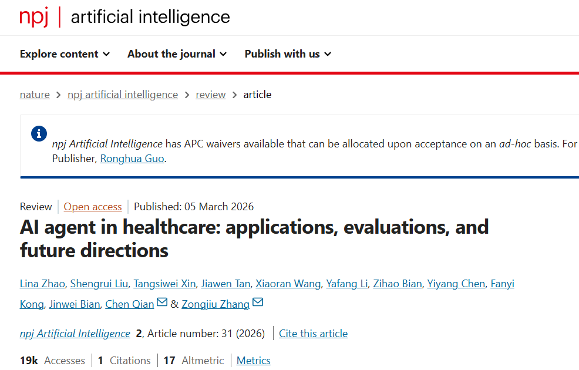Click envelope icon next to Chen Qian

[x=163, y=303]
